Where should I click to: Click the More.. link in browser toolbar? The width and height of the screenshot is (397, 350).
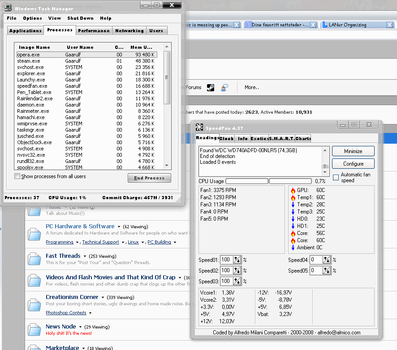click(252, 88)
